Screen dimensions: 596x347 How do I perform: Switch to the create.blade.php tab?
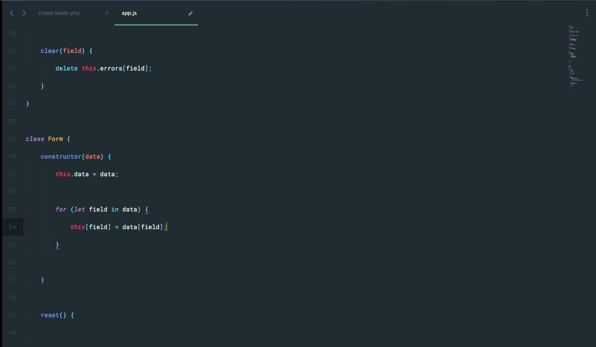[x=59, y=13]
